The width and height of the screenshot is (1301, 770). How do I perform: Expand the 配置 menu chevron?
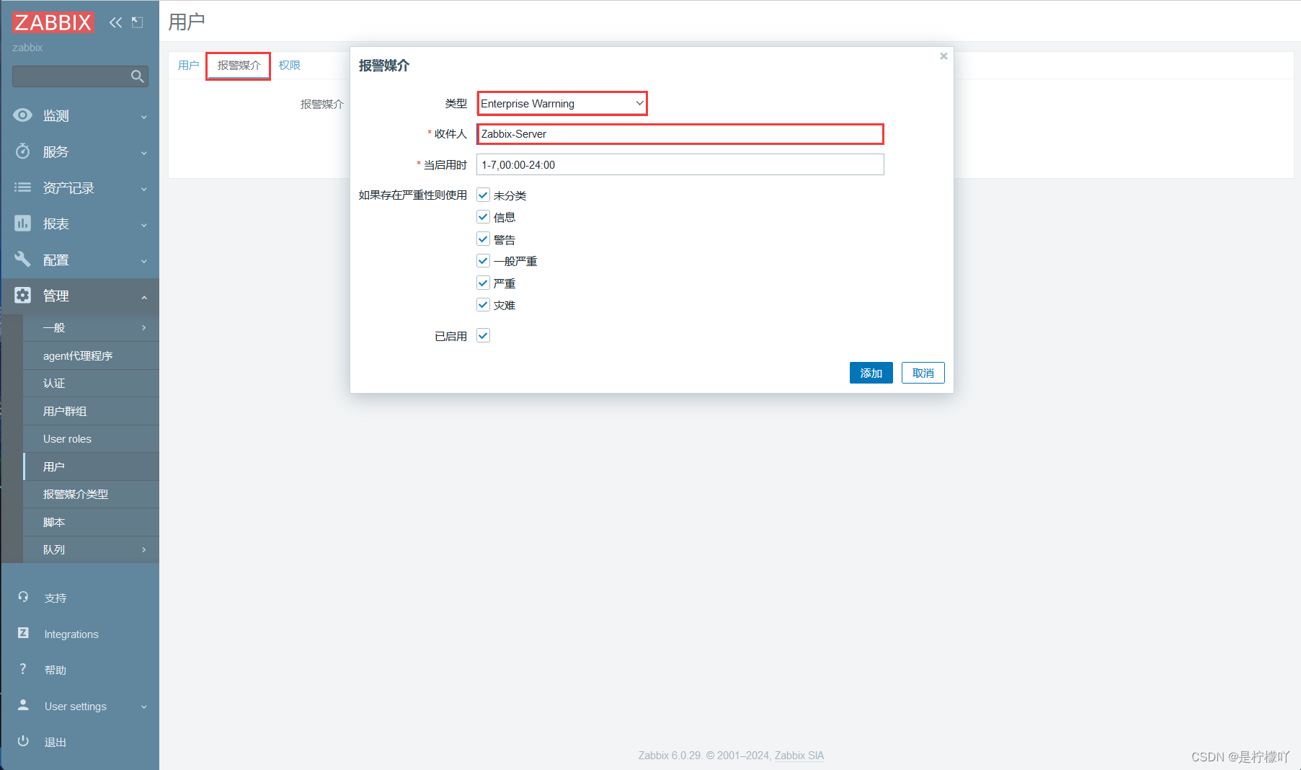144,261
